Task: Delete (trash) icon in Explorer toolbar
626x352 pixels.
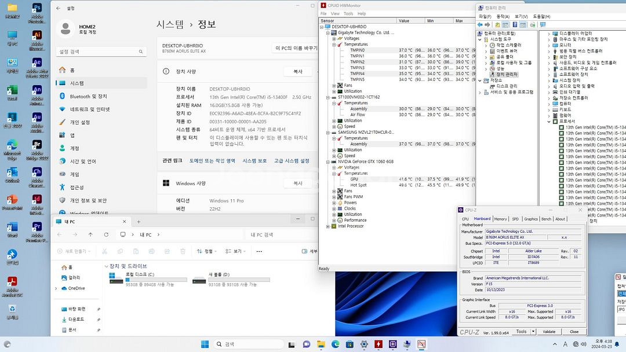Action: (x=183, y=251)
